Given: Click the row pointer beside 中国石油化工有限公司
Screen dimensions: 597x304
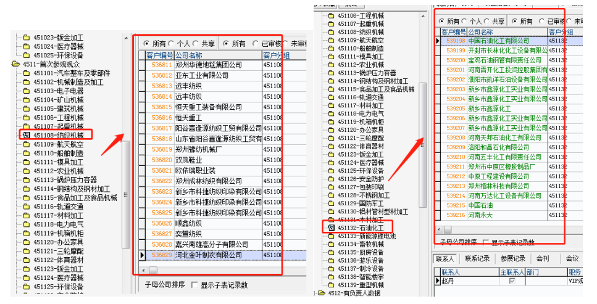Looking at the screenshot, I should (438, 41).
